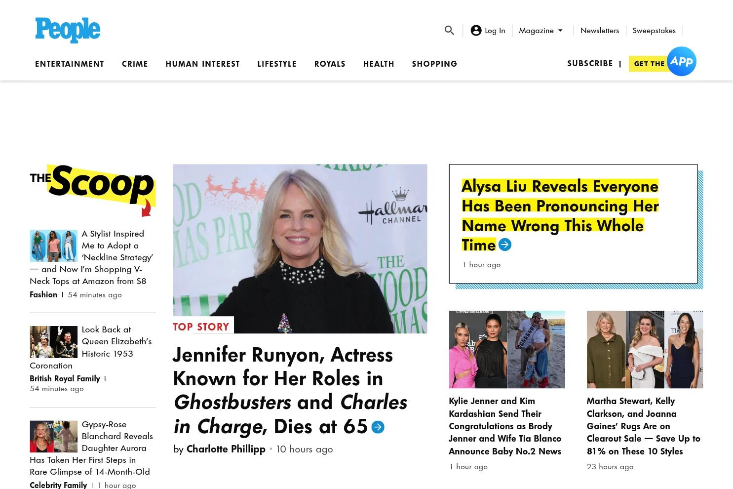Open the Kylie Jenner and Kim Kardashian photo
Image resolution: width=733 pixels, height=489 pixels.
[507, 349]
